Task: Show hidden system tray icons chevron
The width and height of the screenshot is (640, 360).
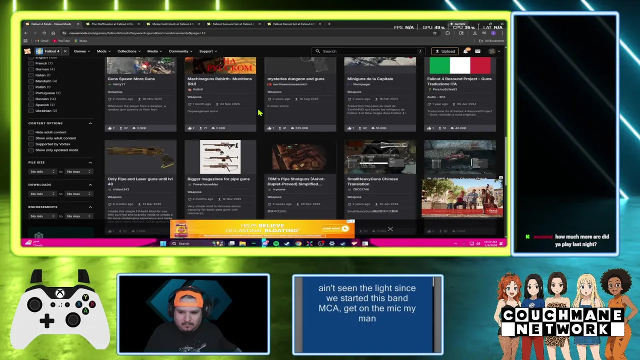Action: coord(455,243)
